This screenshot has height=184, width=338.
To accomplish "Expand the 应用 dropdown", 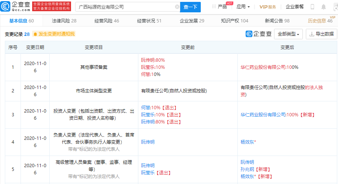I will [x=243, y=7].
